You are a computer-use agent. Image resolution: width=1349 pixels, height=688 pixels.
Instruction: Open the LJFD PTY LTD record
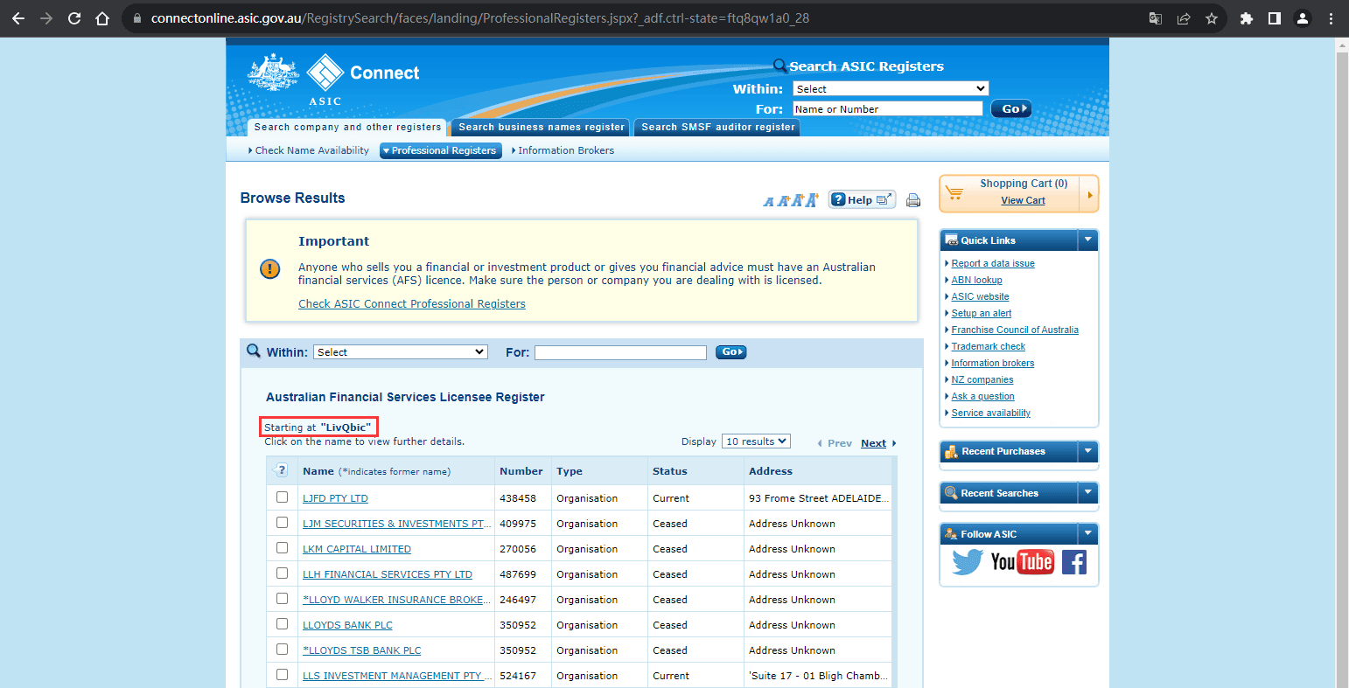335,498
